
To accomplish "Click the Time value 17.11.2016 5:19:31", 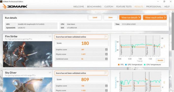I will [x=129, y=24].
